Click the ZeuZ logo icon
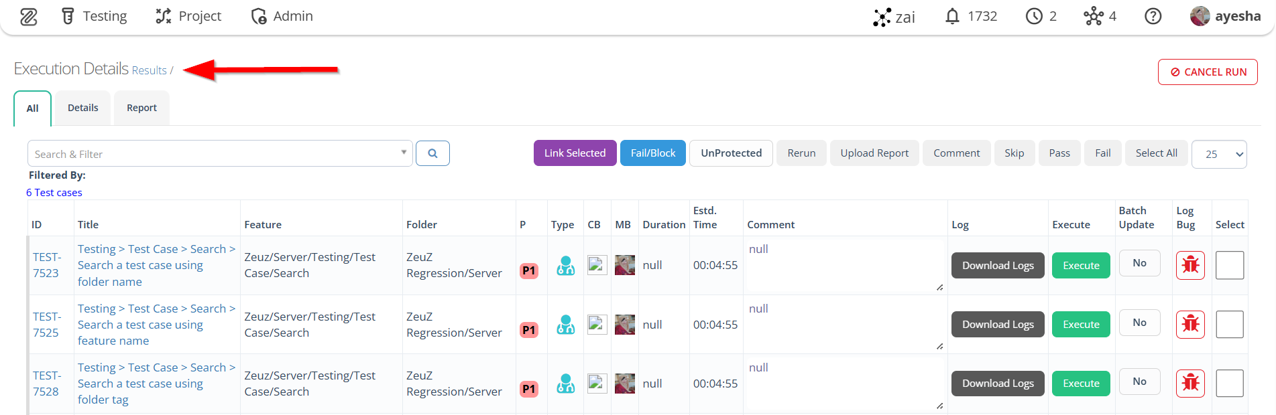The height and width of the screenshot is (415, 1276). [x=29, y=17]
